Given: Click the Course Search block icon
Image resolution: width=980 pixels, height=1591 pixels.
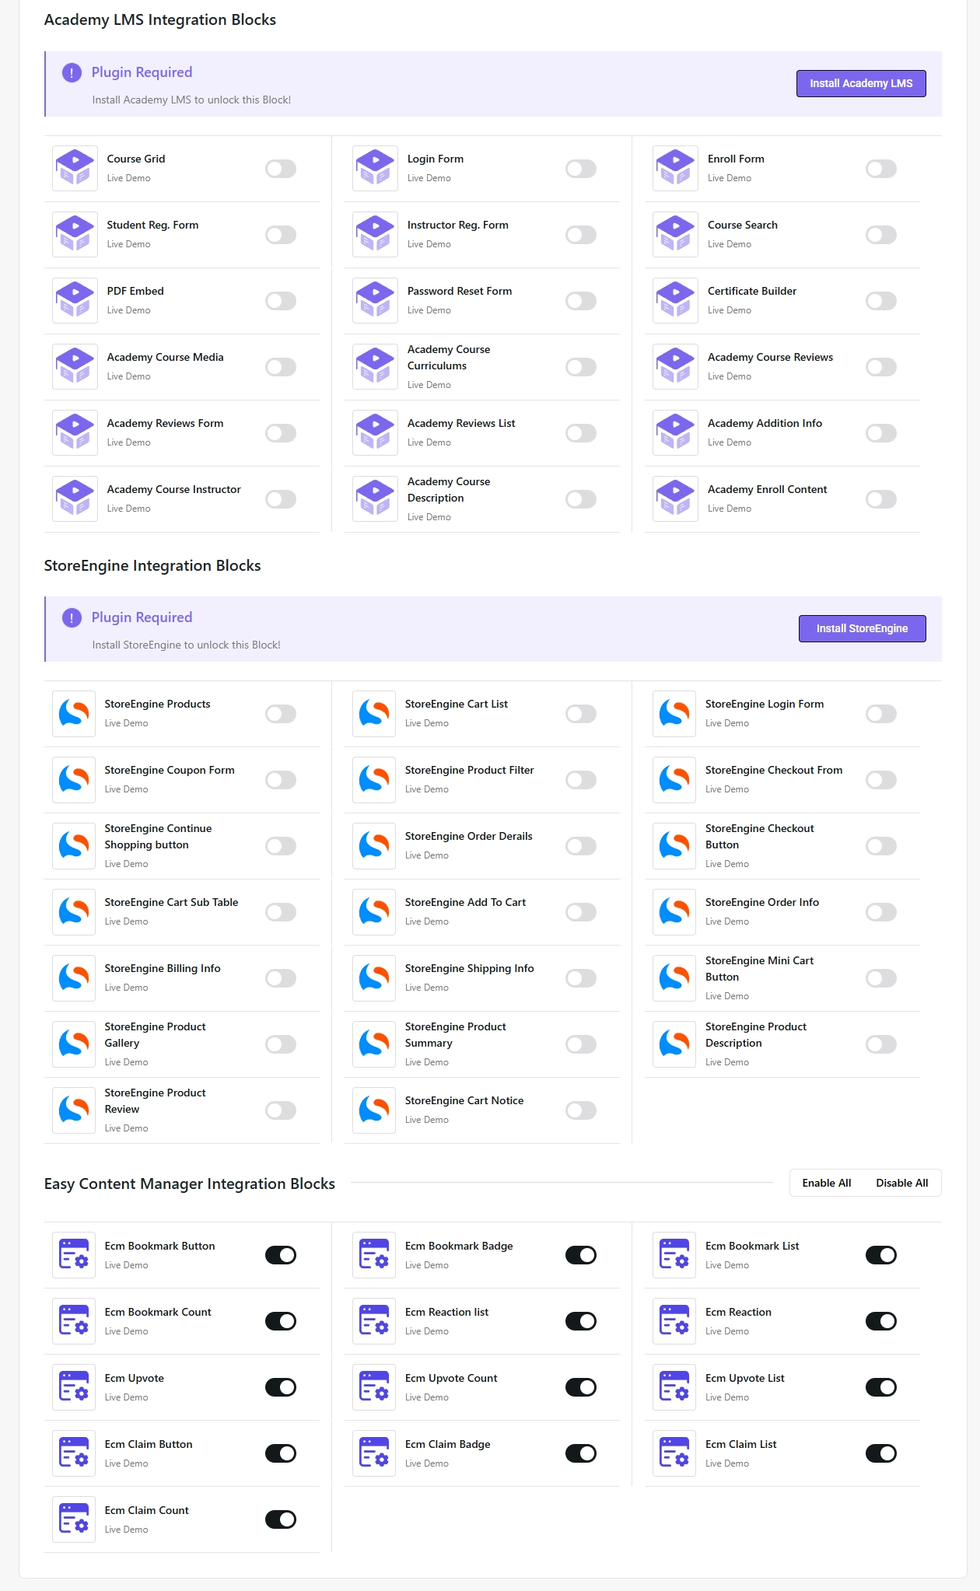Looking at the screenshot, I should 675,234.
